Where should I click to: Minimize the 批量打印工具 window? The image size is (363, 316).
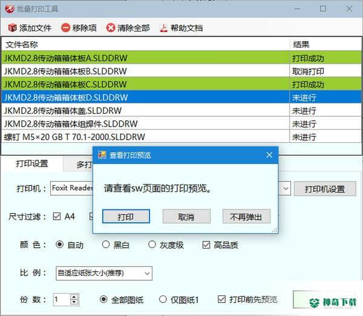[x=297, y=9]
